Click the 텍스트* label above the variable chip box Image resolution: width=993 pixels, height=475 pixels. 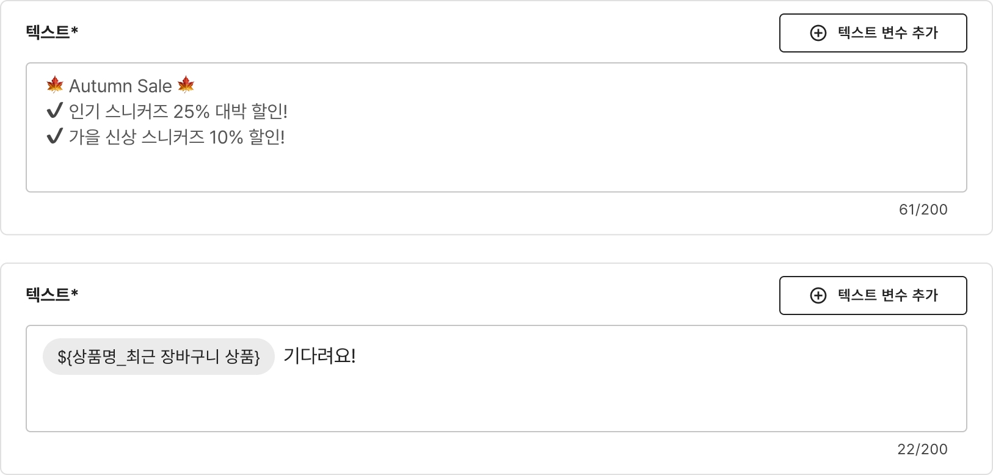pyautogui.click(x=52, y=294)
